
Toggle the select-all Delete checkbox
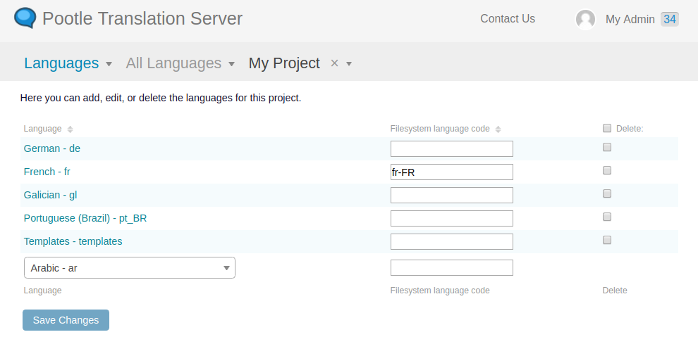click(607, 128)
